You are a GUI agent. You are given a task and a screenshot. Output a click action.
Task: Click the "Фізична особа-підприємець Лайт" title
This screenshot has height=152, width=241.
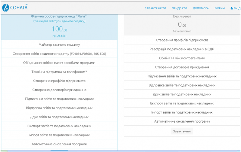pyautogui.click(x=59, y=16)
